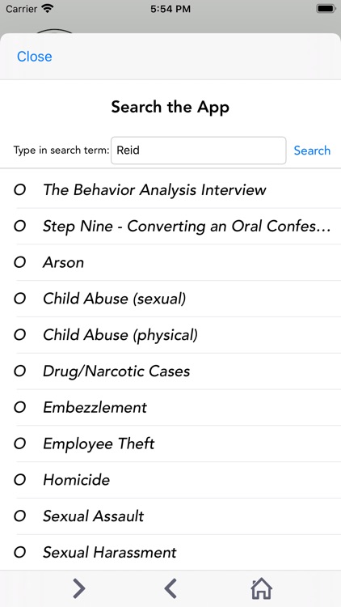Open The Behavior Analysis Interview result
Image resolution: width=341 pixels, height=607 pixels.
click(x=170, y=190)
